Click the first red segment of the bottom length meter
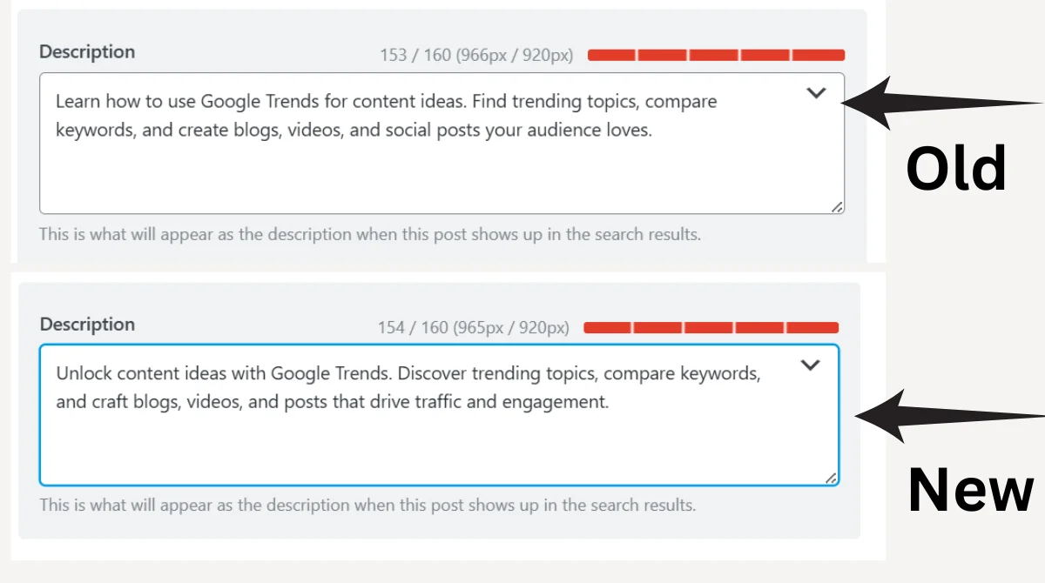The height and width of the screenshot is (583, 1045). click(x=607, y=327)
